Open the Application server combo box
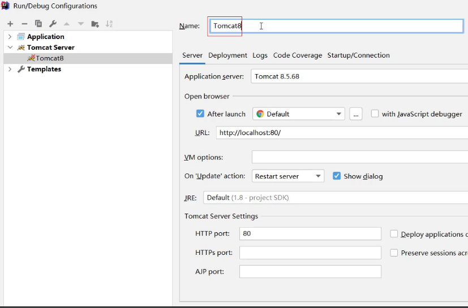Viewport: 468px width, 308px height. click(359, 76)
